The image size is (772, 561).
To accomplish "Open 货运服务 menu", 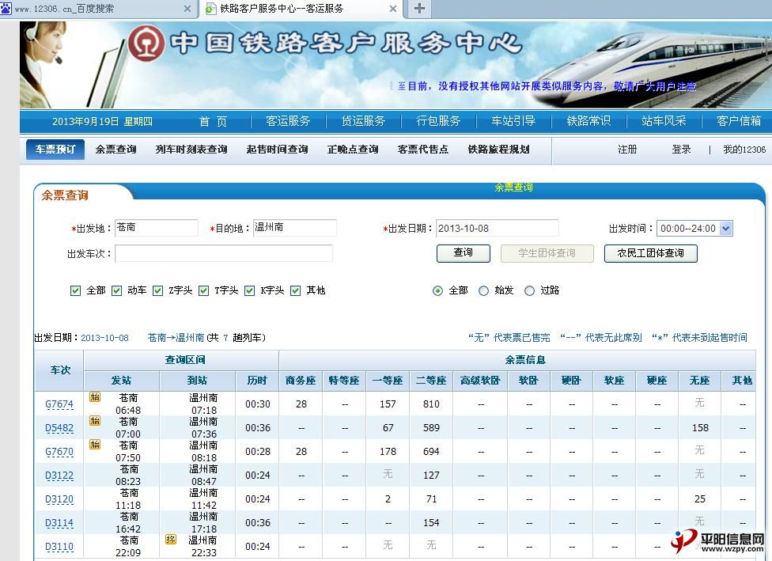I will point(363,121).
